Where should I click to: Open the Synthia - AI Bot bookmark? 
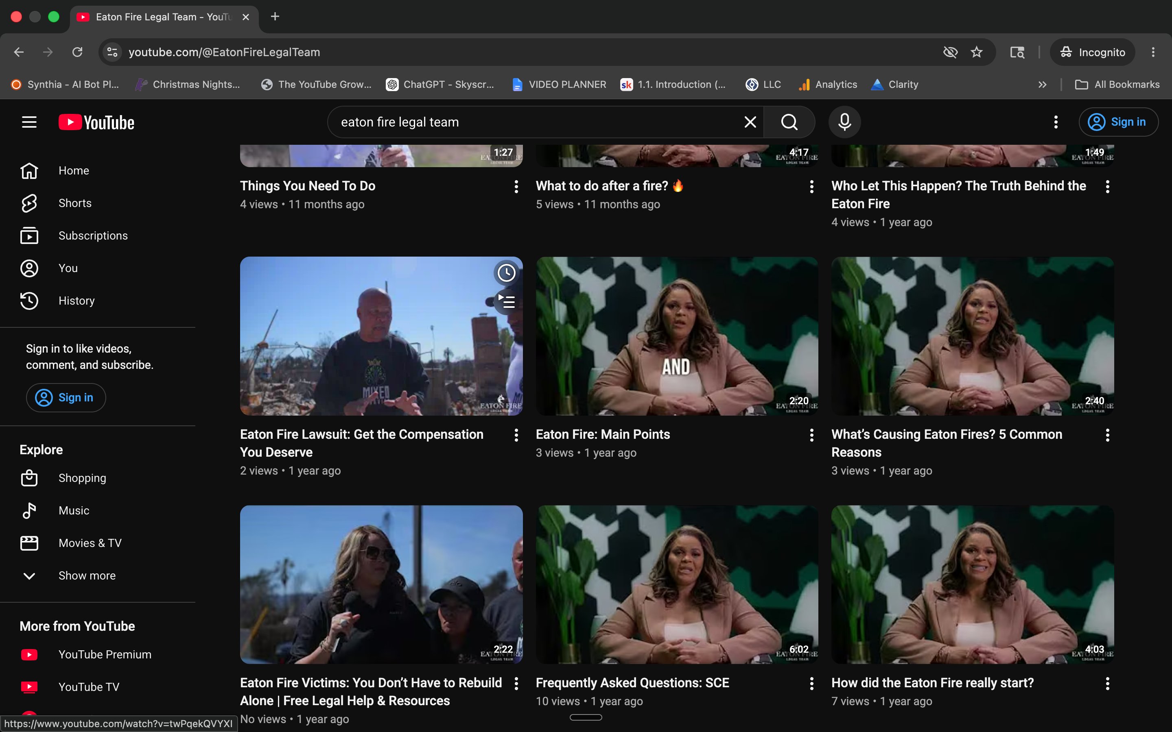(x=65, y=85)
